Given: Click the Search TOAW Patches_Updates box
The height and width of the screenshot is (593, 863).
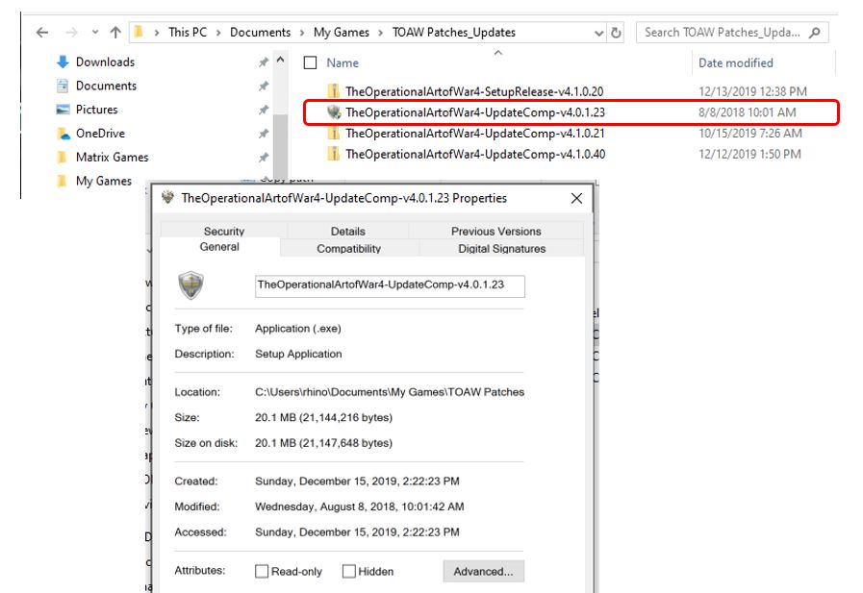Looking at the screenshot, I should tap(732, 33).
